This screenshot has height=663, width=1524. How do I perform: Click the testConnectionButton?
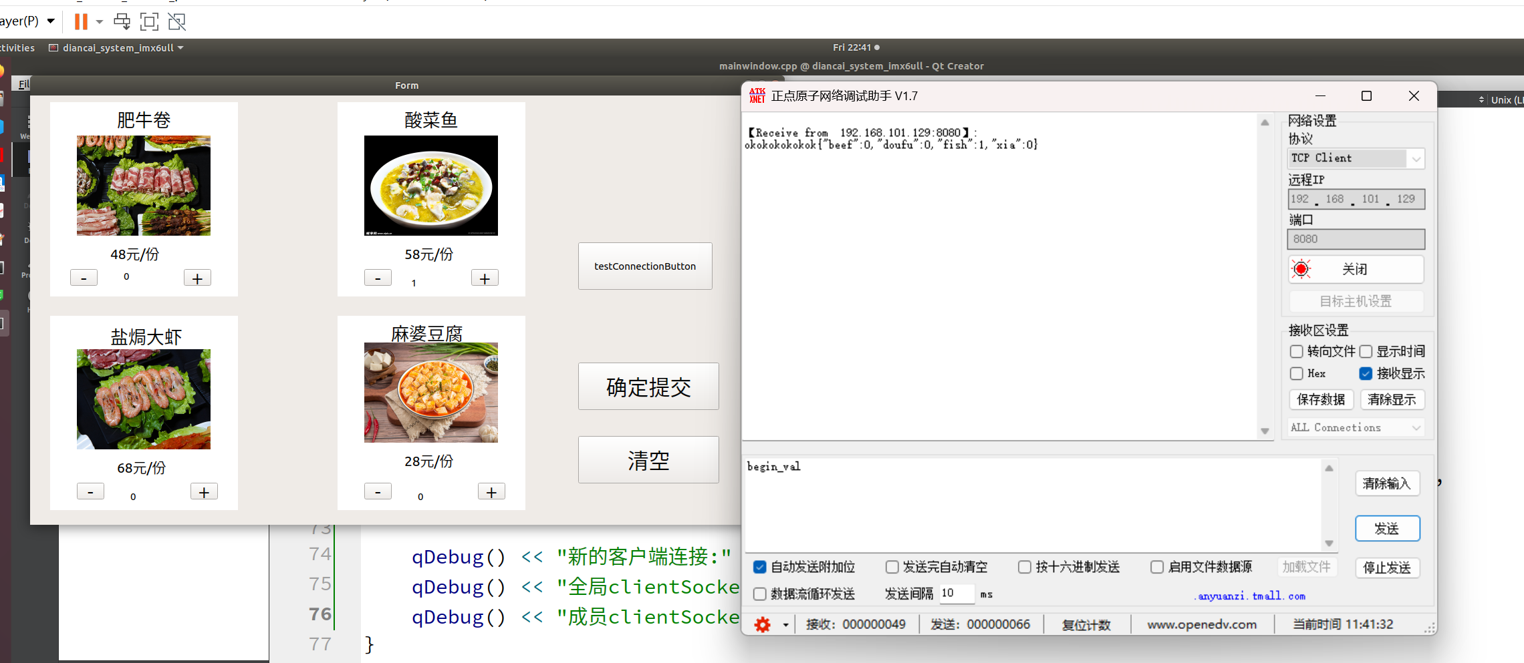645,266
